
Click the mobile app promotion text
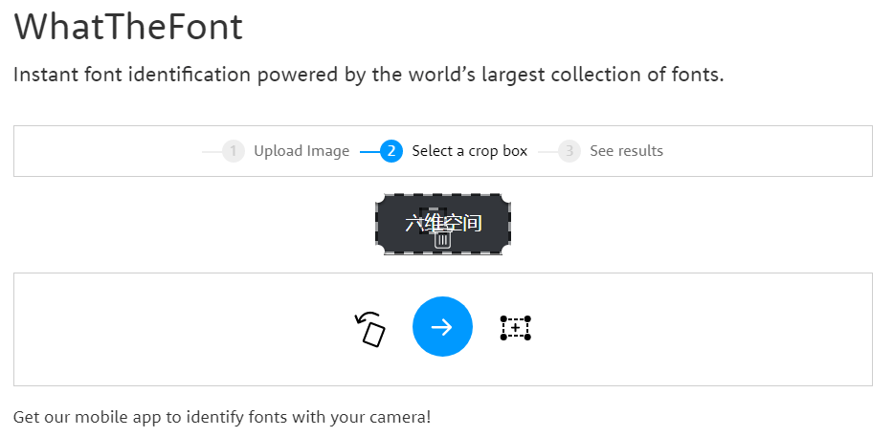pos(222,417)
